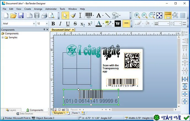190x121 pixels.
Task: Open the Administer menu
Action: (x=51, y=9)
